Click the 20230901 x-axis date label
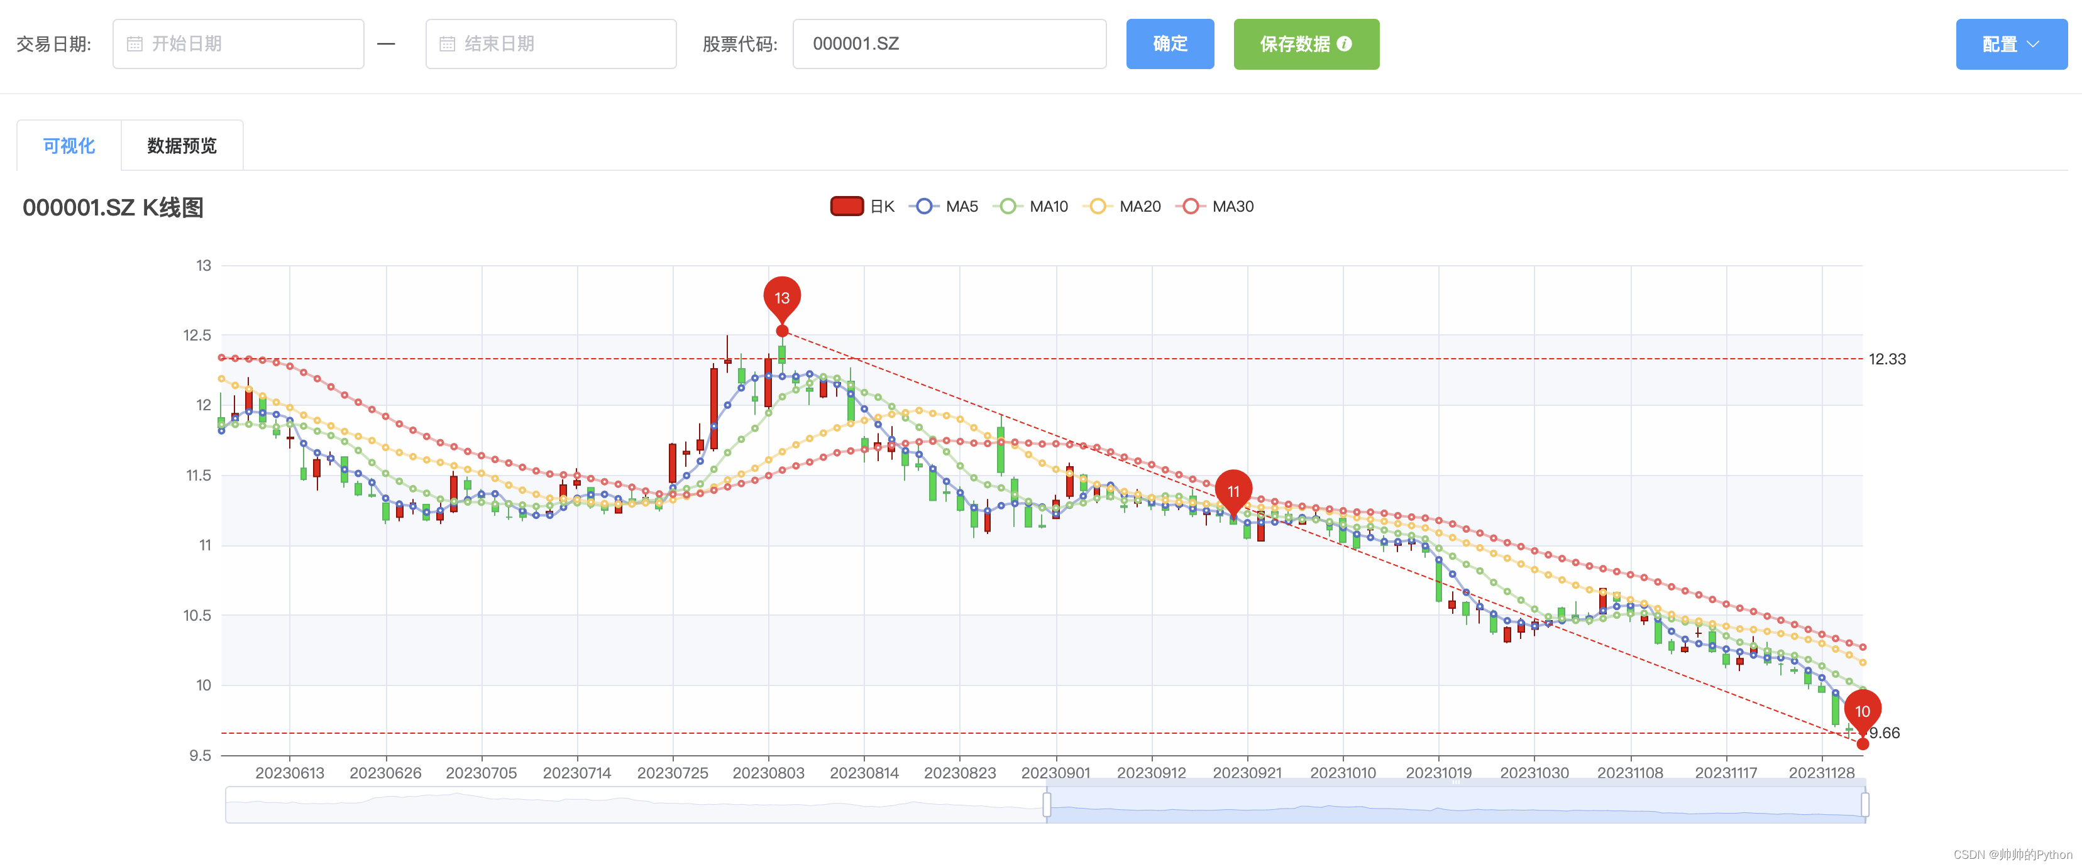This screenshot has width=2082, height=867. [x=1055, y=773]
